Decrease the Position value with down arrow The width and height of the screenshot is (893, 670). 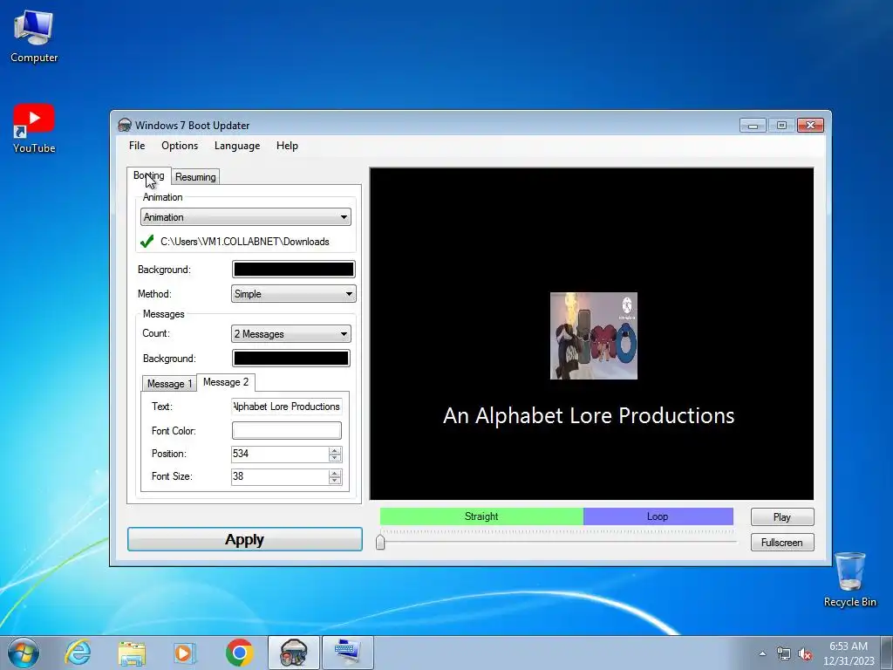coord(335,457)
